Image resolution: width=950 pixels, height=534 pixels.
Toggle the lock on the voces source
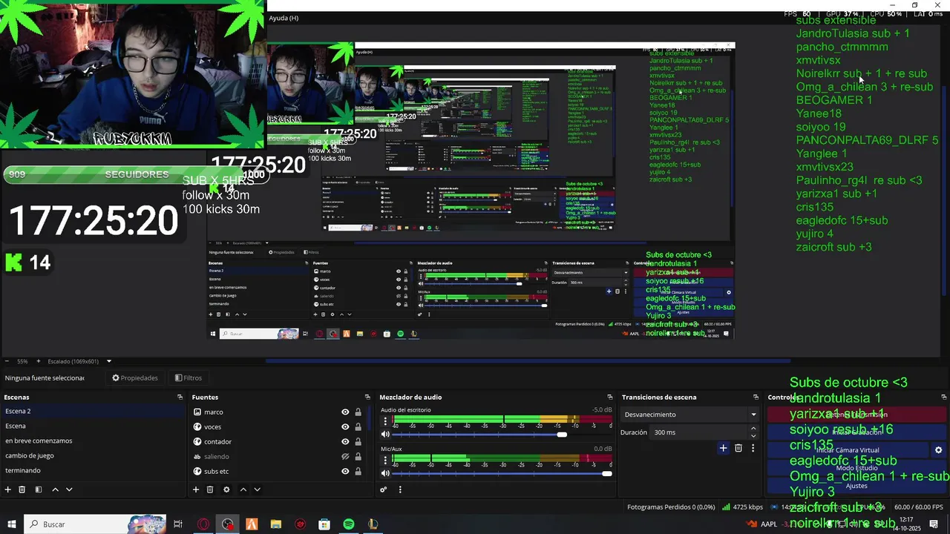[358, 427]
